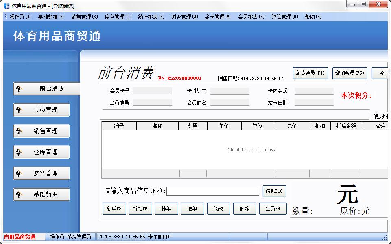
Task: Open the 金卡管理(M) menu
Action: coord(218,17)
